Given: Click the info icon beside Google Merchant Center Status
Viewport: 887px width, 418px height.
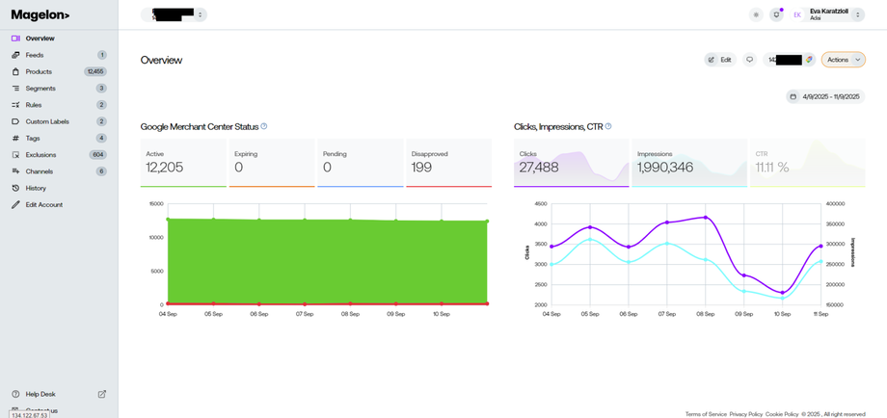Looking at the screenshot, I should point(264,126).
